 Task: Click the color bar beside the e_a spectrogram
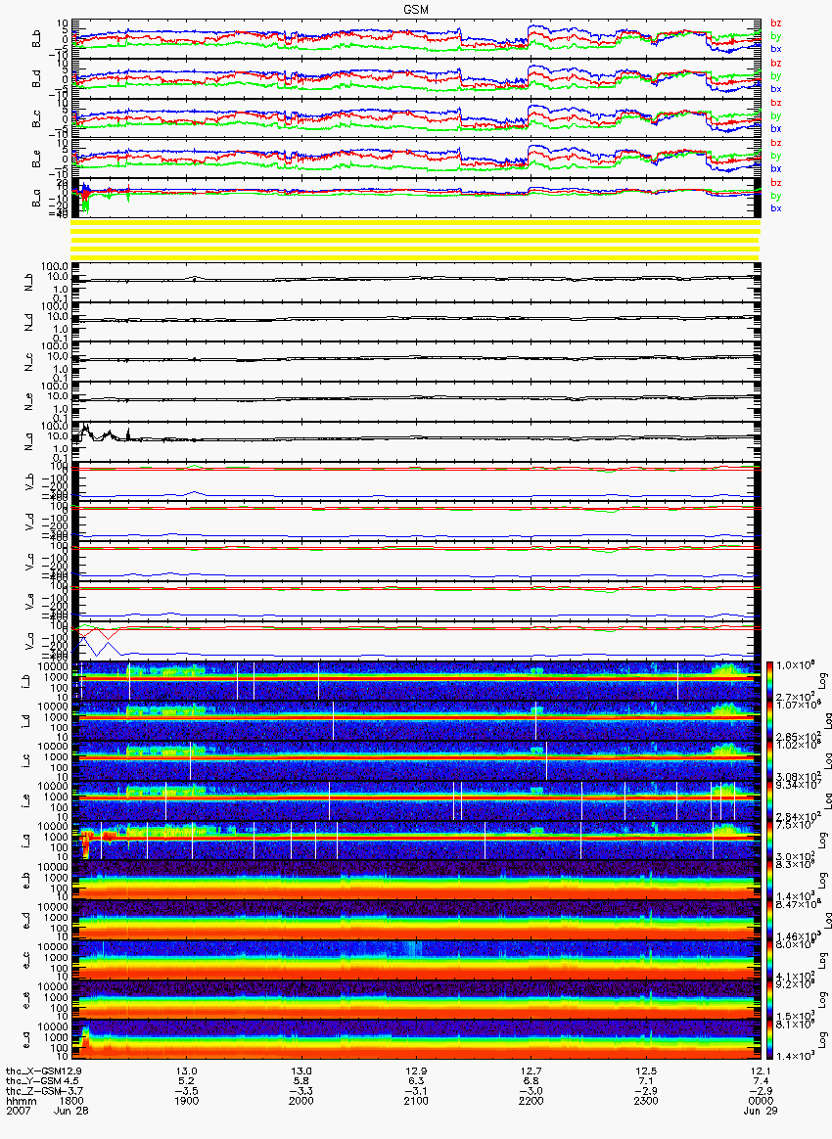click(x=769, y=1039)
